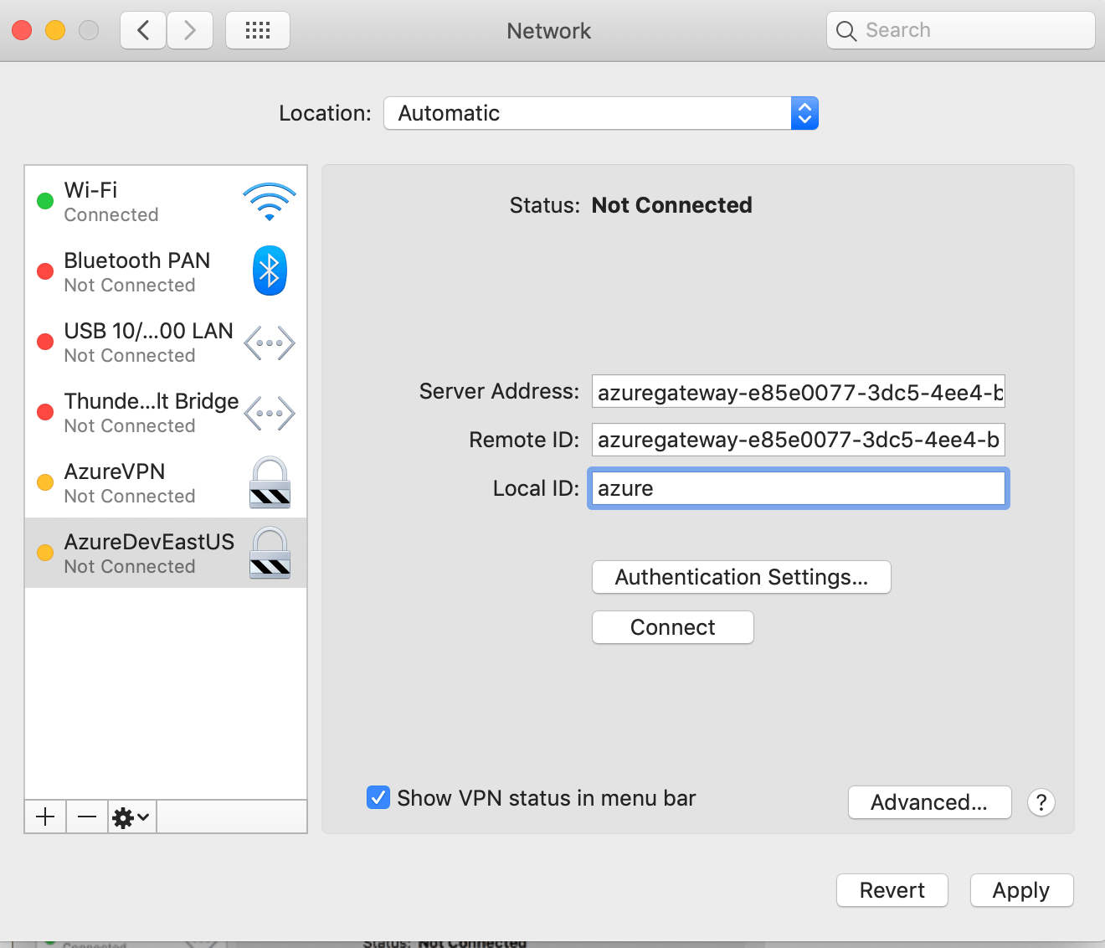This screenshot has height=948, width=1105.
Task: Click the Thunderbolt Bridge ethernet icon
Action: pos(270,414)
